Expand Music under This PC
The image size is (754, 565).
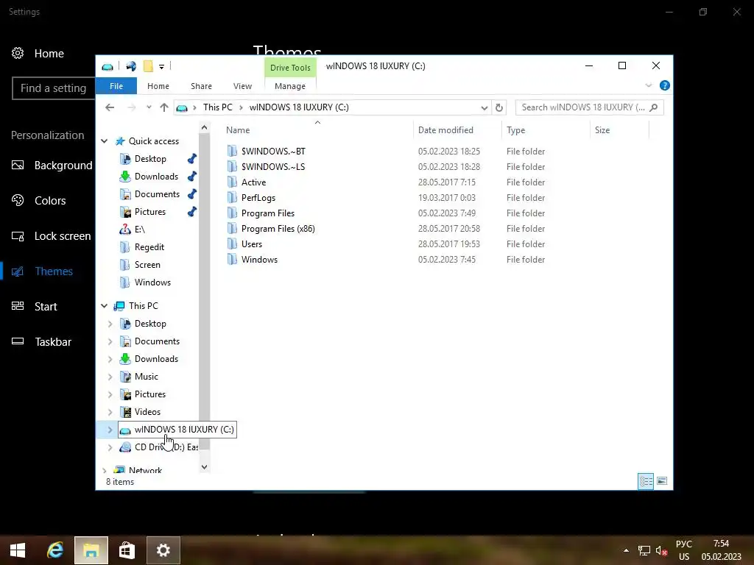110,377
